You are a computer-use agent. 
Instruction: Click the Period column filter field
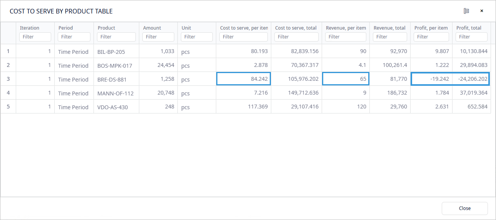[74, 37]
